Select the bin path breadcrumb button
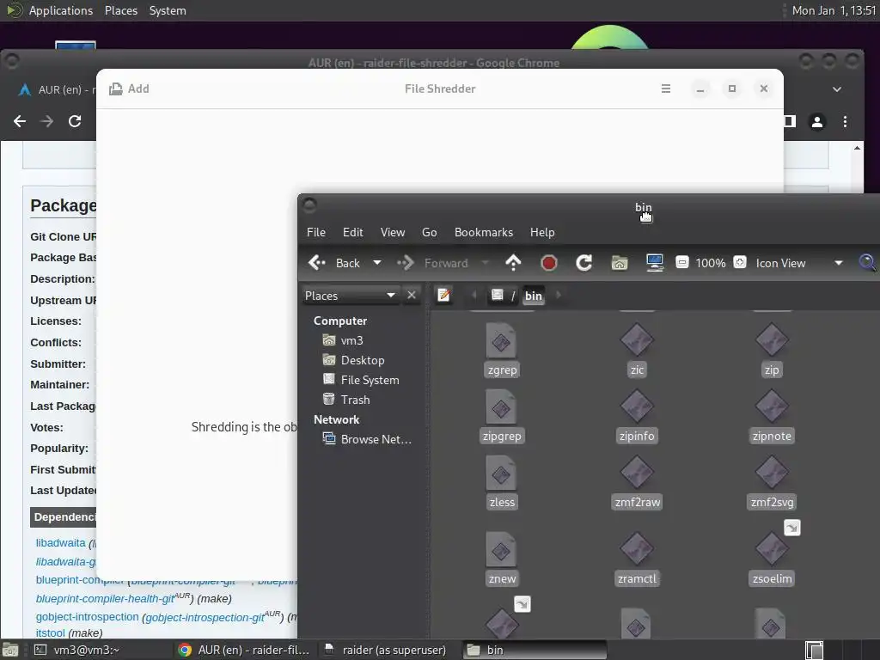880x660 pixels. coord(533,296)
